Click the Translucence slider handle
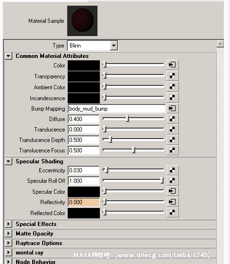This screenshot has height=264, width=230. [105, 129]
